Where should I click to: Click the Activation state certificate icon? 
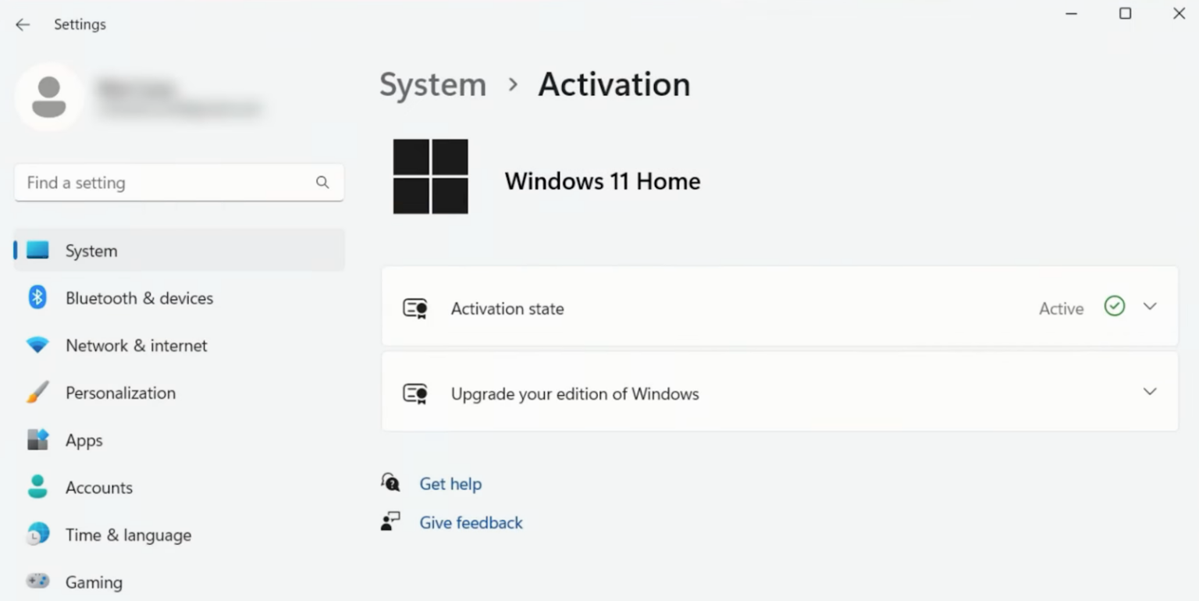[416, 308]
